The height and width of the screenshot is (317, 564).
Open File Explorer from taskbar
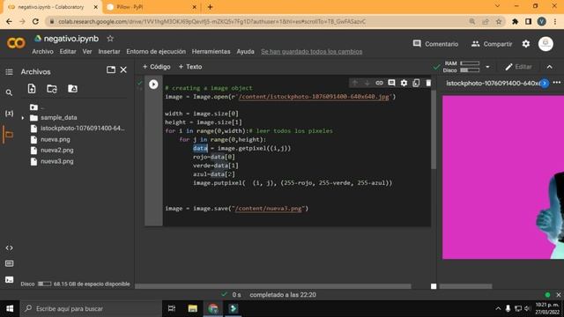click(x=192, y=309)
